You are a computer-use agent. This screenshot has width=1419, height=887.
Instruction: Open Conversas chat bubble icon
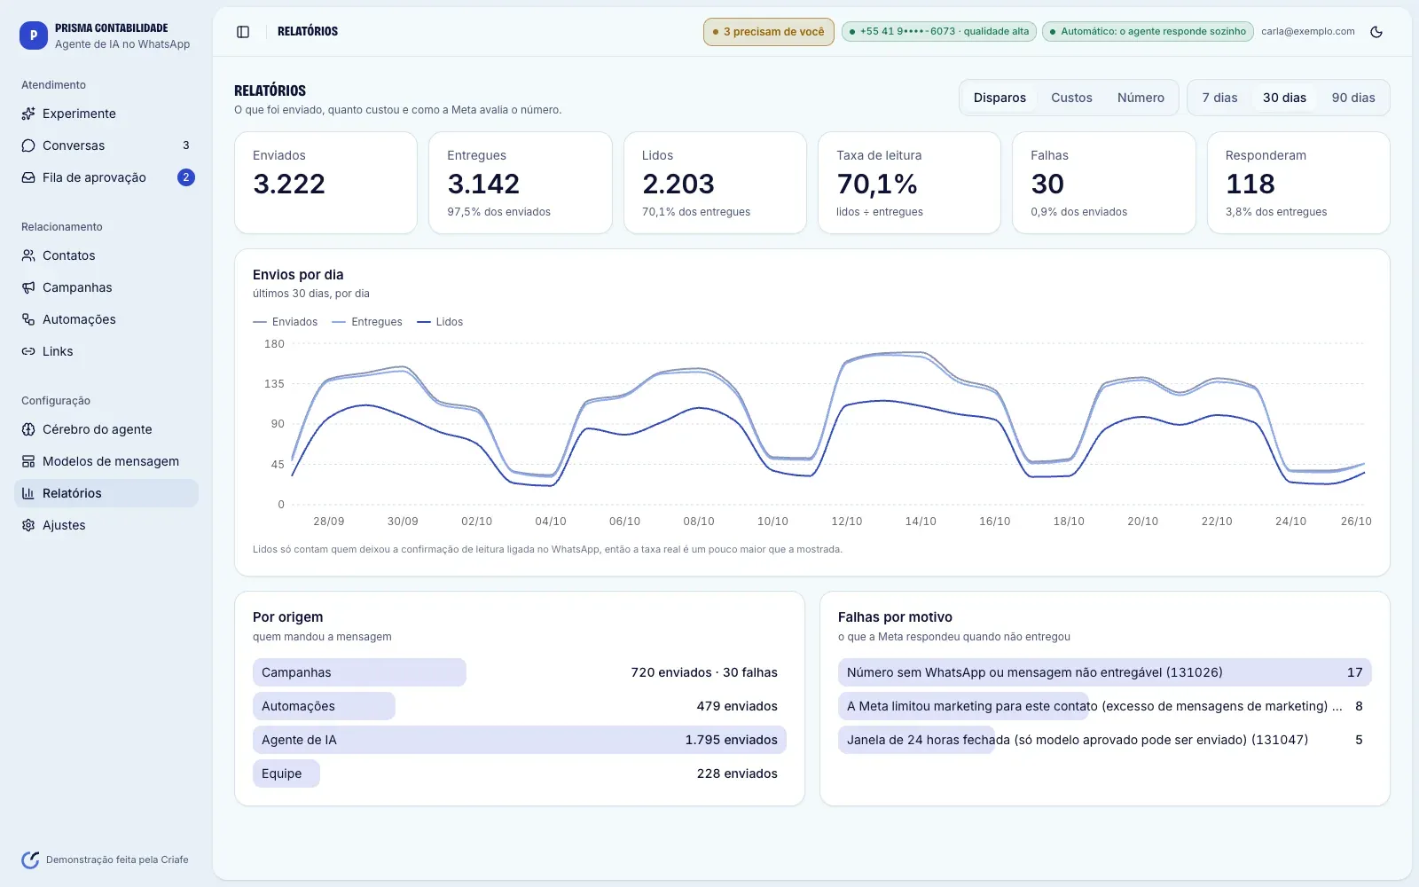(x=28, y=145)
